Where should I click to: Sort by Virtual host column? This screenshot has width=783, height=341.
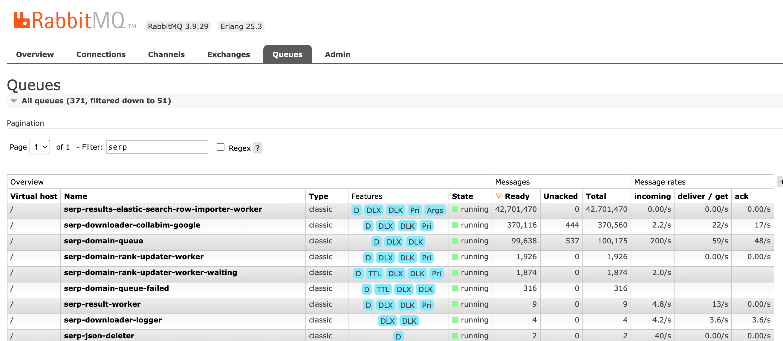pos(34,196)
